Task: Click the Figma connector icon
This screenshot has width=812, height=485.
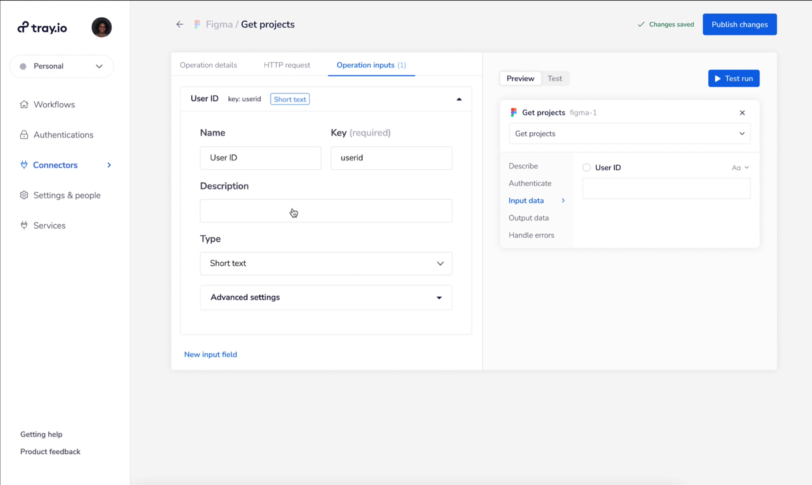Action: coord(198,24)
